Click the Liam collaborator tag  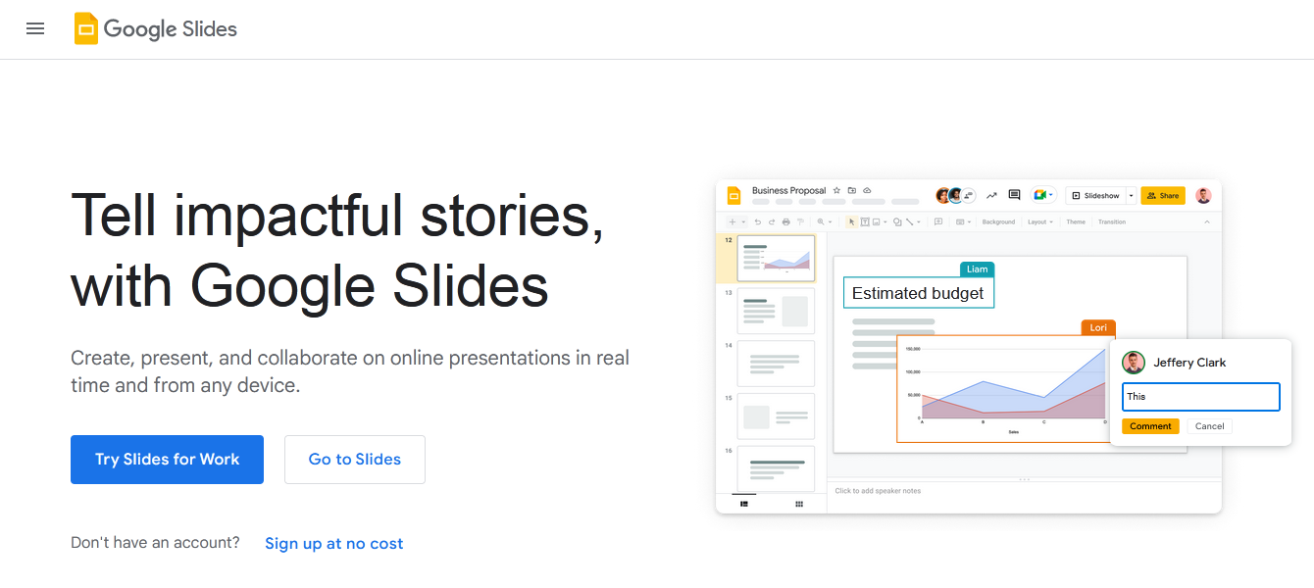pos(977,269)
